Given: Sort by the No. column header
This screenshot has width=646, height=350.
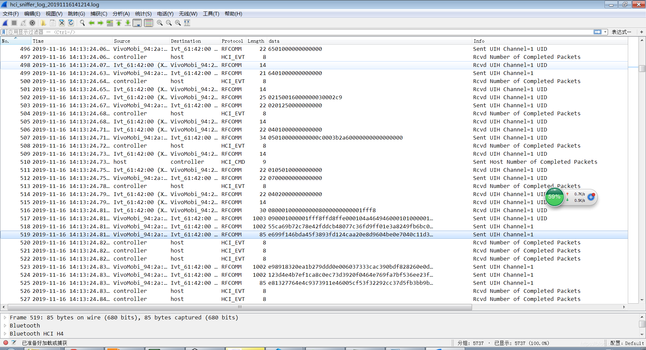Looking at the screenshot, I should (15, 41).
